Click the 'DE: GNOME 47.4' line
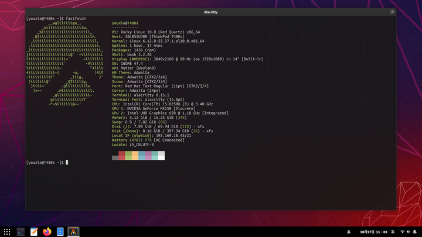 coord(127,64)
